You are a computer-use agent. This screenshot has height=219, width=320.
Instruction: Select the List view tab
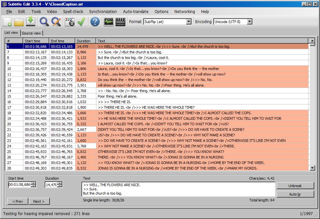(x=11, y=33)
